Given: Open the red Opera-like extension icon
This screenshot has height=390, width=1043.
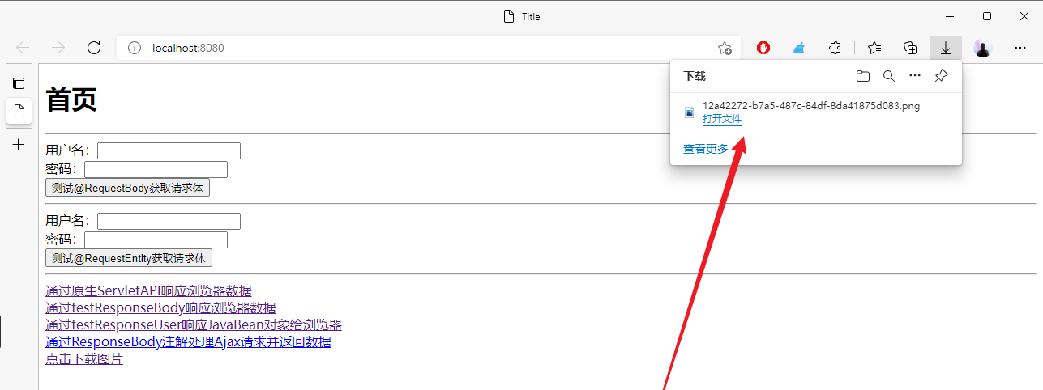Looking at the screenshot, I should click(x=763, y=48).
